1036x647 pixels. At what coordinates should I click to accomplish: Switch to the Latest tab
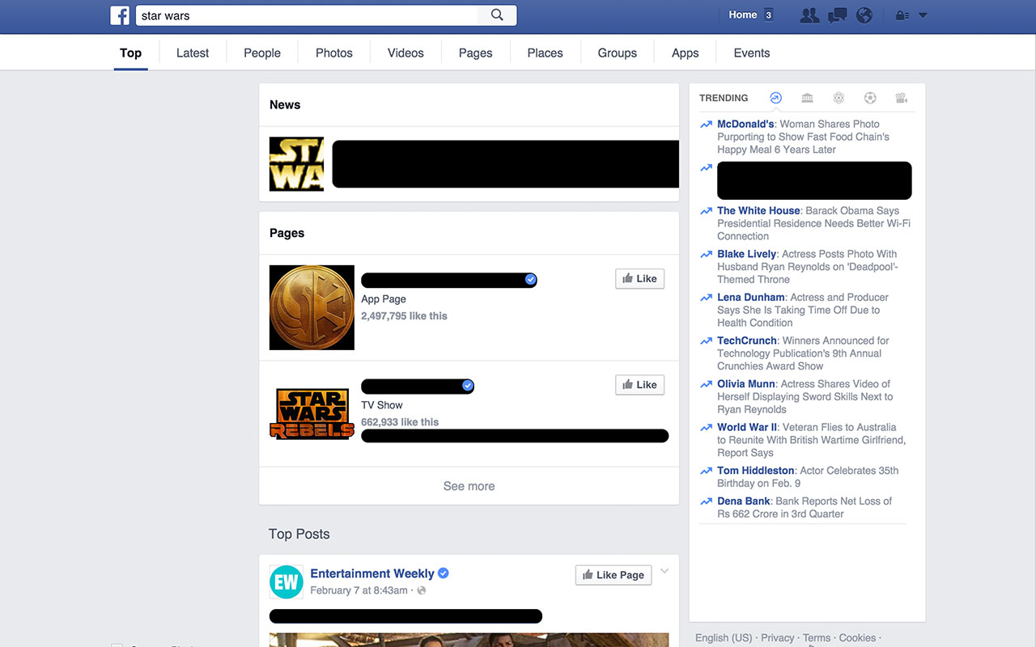[x=193, y=53]
